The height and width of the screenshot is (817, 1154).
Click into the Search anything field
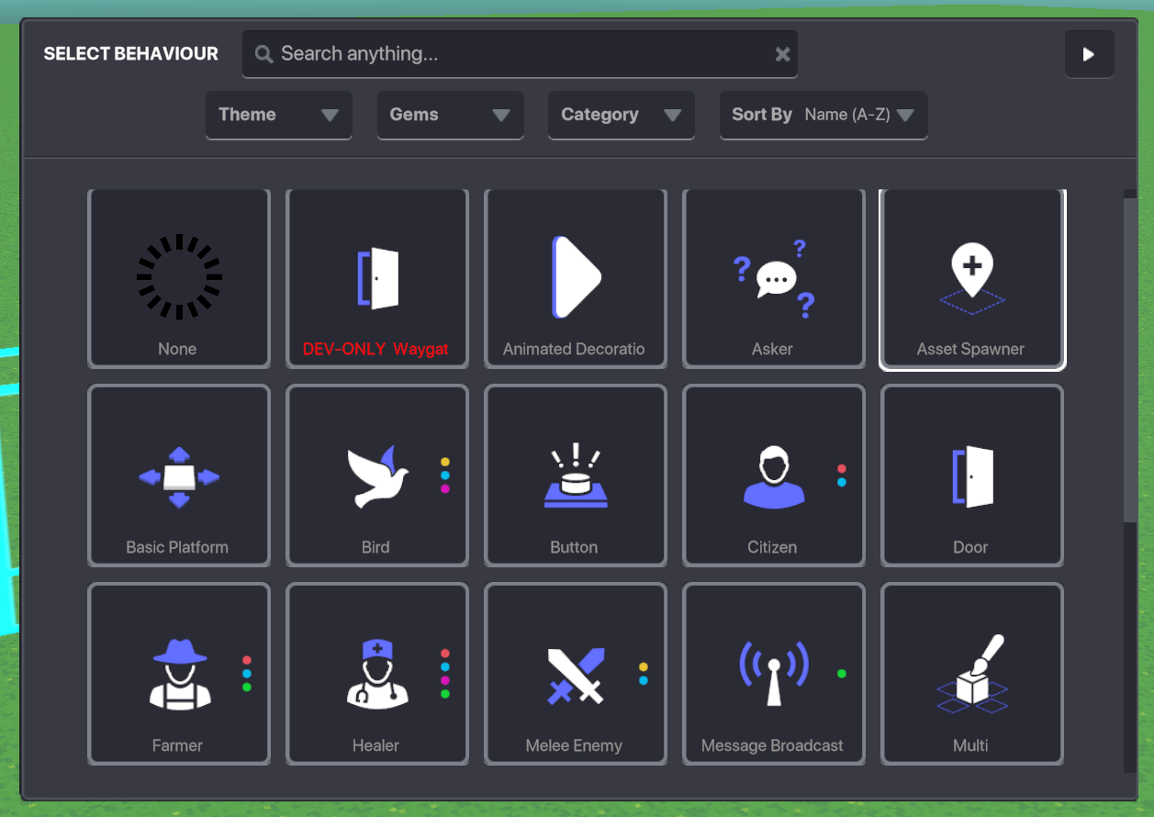[x=520, y=54]
